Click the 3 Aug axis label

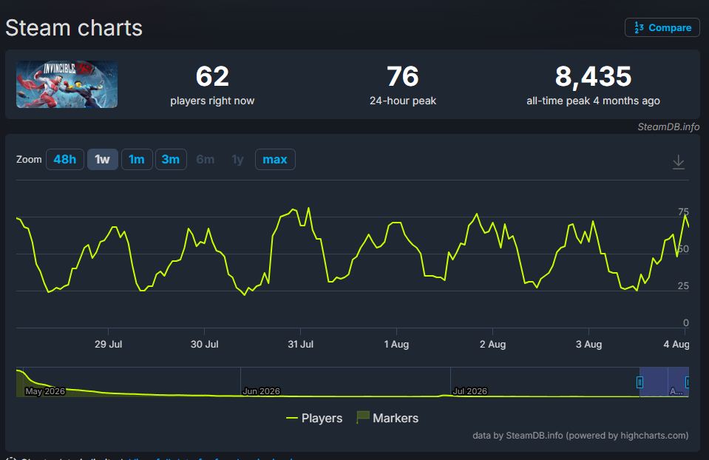588,344
